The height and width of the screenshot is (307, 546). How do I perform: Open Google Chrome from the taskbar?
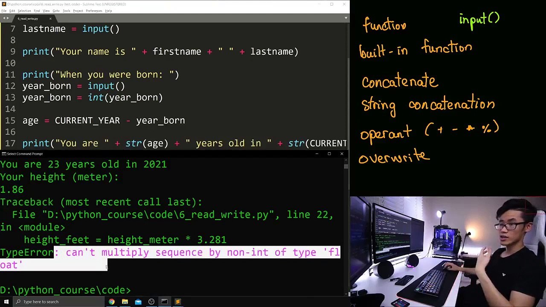tap(111, 301)
